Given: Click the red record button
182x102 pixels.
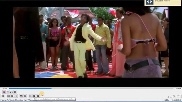Looking at the screenshot, I should point(4,92).
